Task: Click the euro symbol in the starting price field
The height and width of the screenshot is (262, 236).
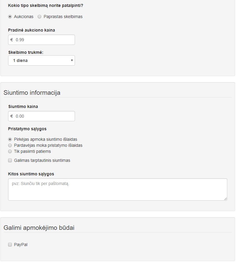Action: [12, 40]
